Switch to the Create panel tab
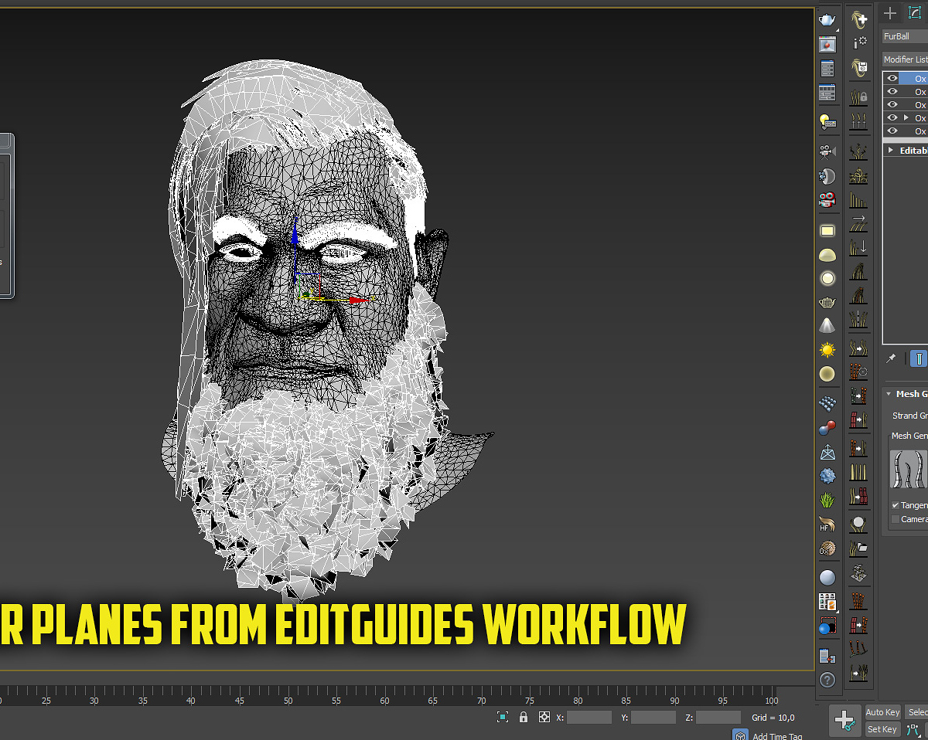928x740 pixels. click(x=891, y=13)
